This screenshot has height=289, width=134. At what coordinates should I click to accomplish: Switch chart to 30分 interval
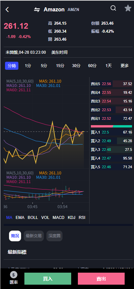(76, 66)
